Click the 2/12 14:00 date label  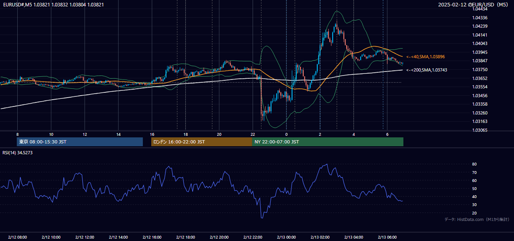click(118, 237)
